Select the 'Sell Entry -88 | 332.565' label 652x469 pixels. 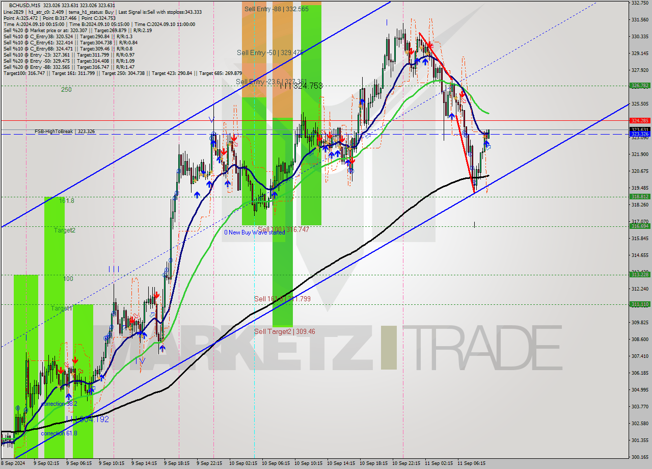pos(277,9)
